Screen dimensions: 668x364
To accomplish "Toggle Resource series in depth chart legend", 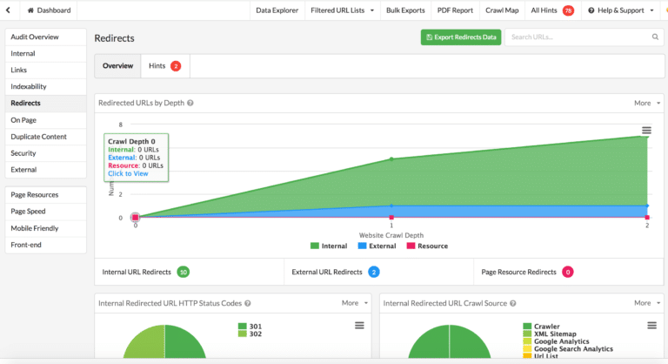I will pyautogui.click(x=427, y=246).
